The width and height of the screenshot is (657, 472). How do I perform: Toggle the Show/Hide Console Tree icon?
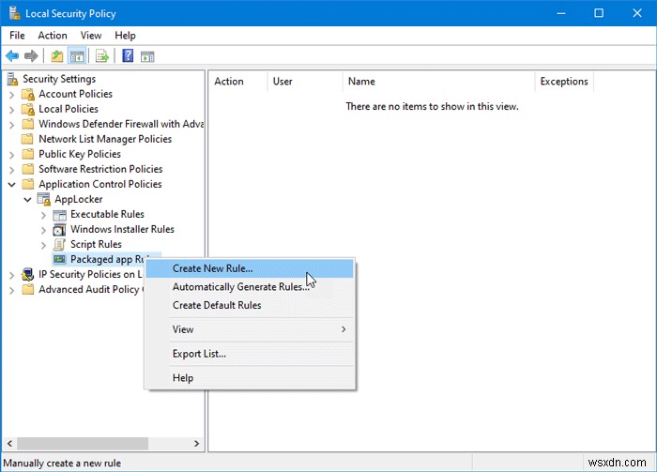(77, 55)
